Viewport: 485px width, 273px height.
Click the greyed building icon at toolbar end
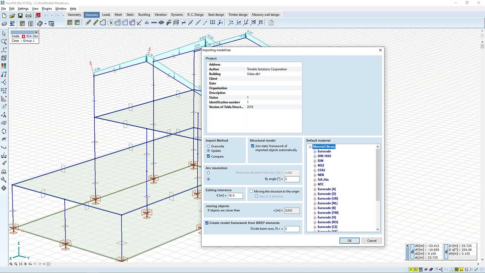[271, 23]
